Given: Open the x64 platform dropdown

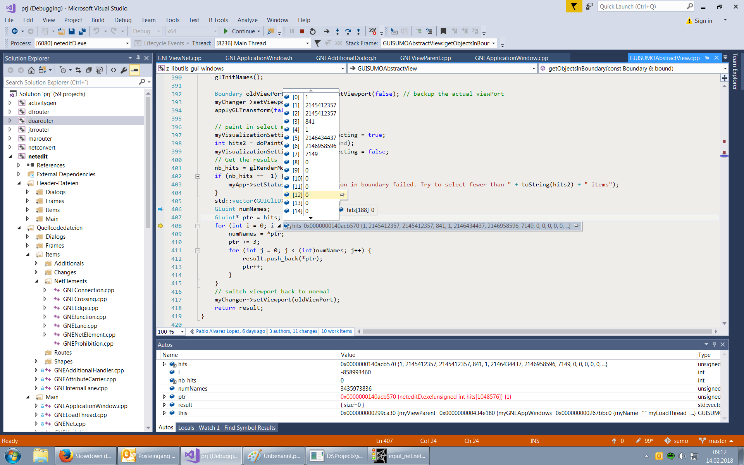Looking at the screenshot, I should click(215, 31).
